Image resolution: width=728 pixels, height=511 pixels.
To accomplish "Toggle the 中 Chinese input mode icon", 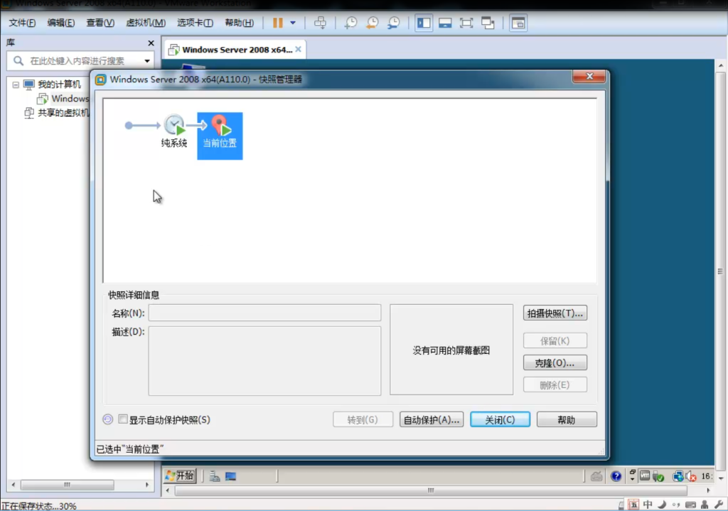I will pyautogui.click(x=648, y=505).
